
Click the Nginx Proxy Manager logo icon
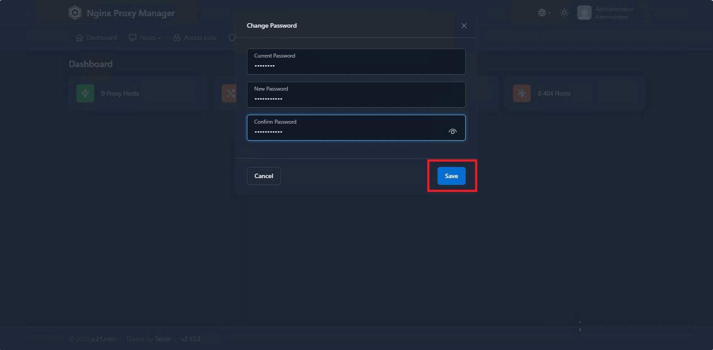coord(75,13)
